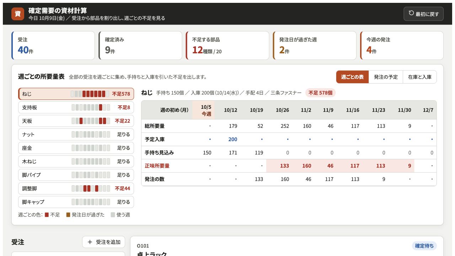Click the 不足 578個 badge
This screenshot has height=256, width=455.
pos(320,93)
